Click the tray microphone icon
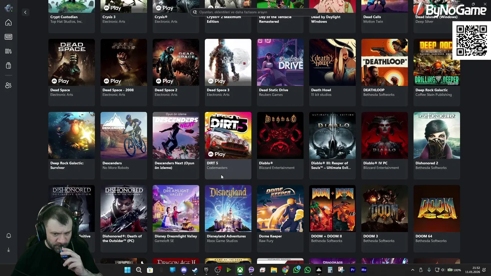Screen dimensions: 491x276 point(429,270)
